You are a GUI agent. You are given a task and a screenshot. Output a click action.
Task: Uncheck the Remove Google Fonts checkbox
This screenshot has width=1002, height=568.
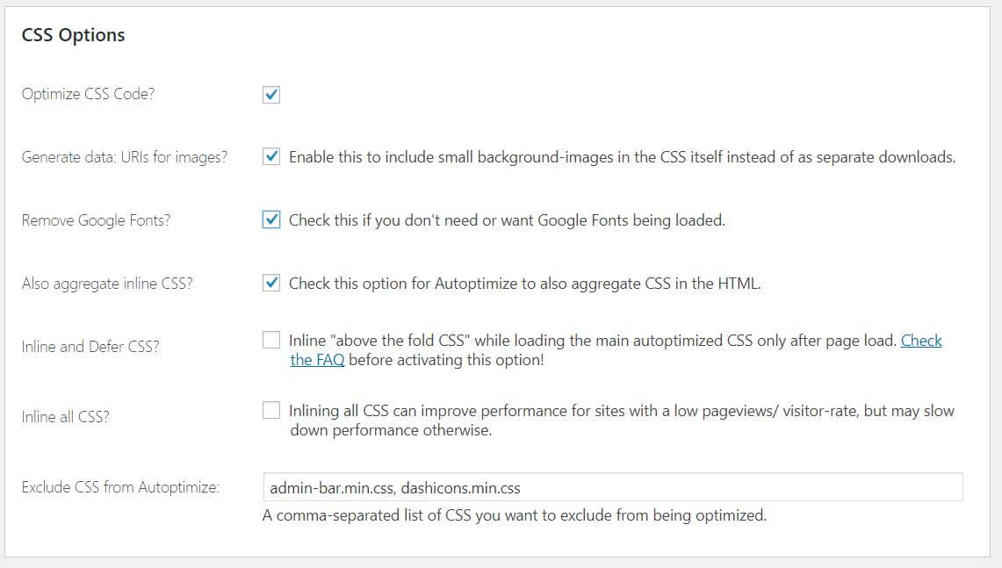coord(271,219)
